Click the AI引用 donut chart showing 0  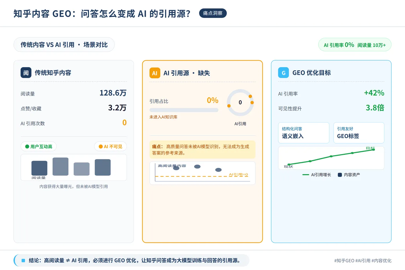(x=240, y=102)
